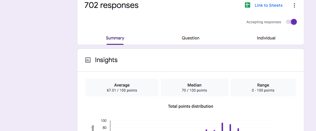Select the 67.01 / 100 points value
Viewport: 316px width, 131px height.
pos(122,90)
